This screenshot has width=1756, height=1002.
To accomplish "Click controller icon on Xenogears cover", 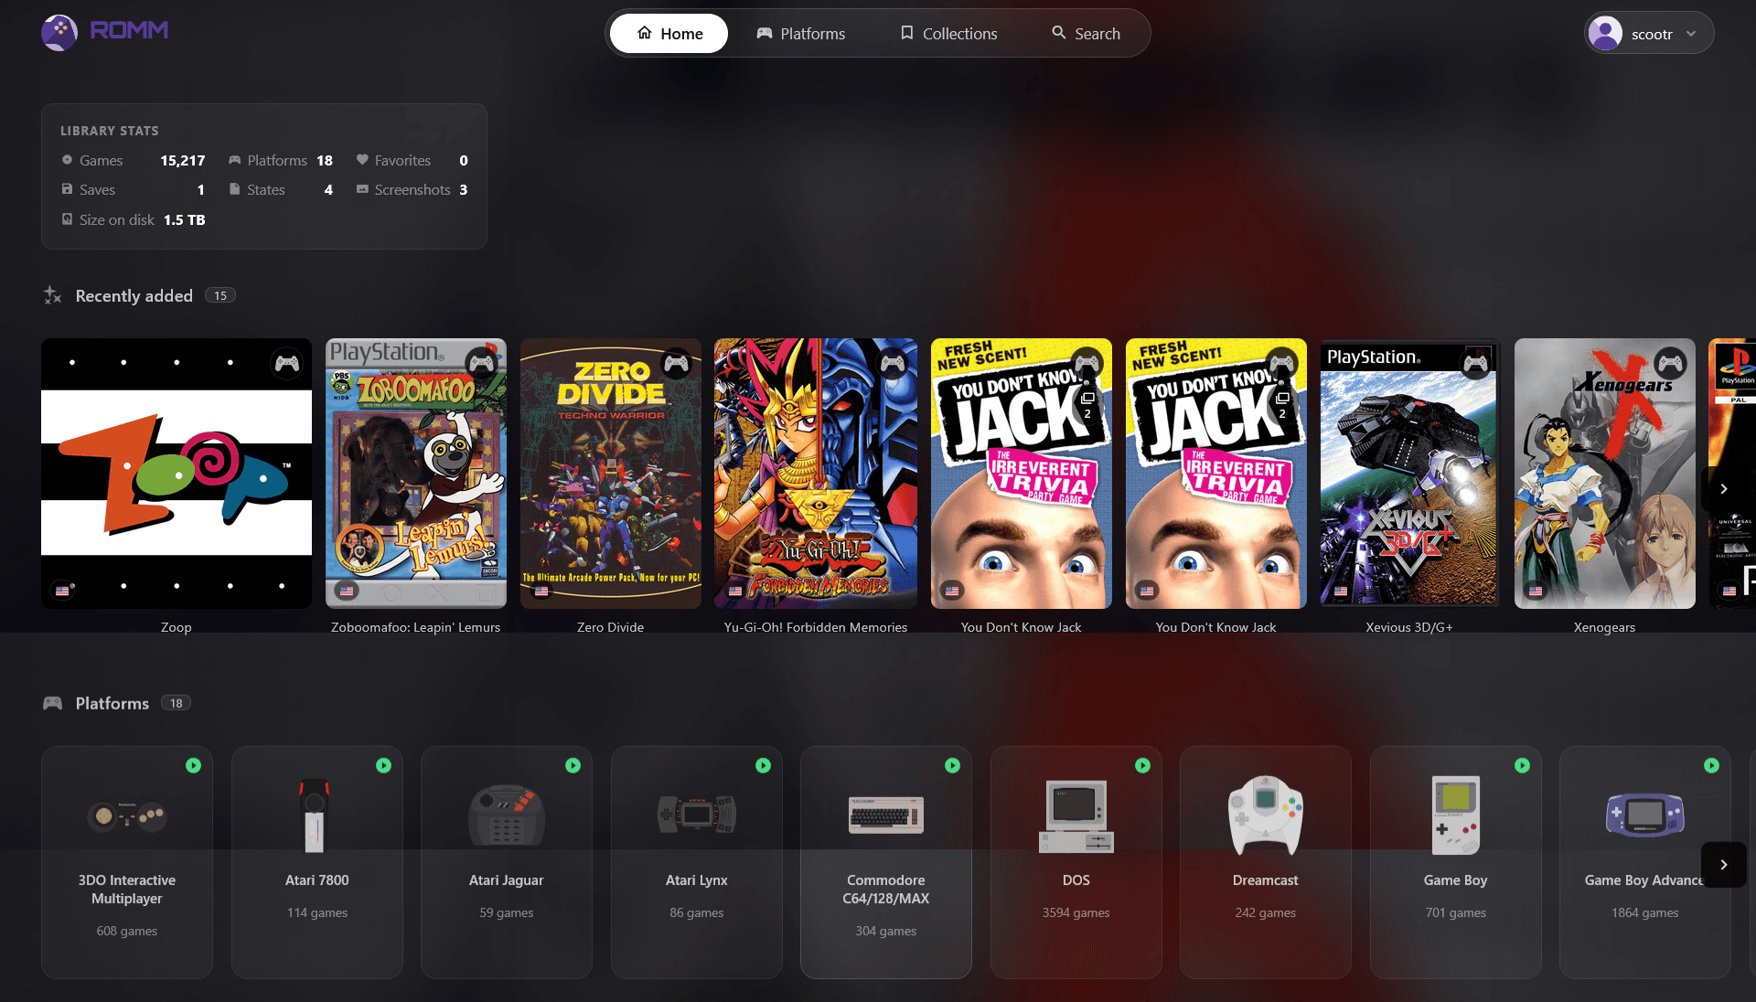I will click(x=1671, y=364).
